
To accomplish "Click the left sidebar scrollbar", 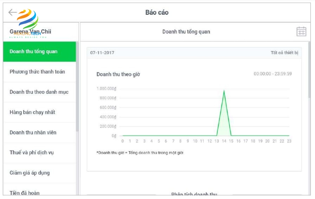I will pos(77,88).
